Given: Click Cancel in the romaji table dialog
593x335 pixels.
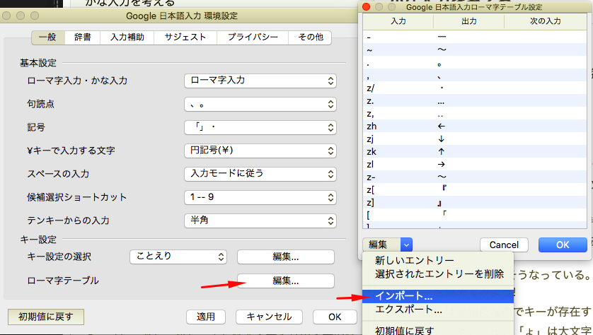Looking at the screenshot, I should click(x=504, y=245).
